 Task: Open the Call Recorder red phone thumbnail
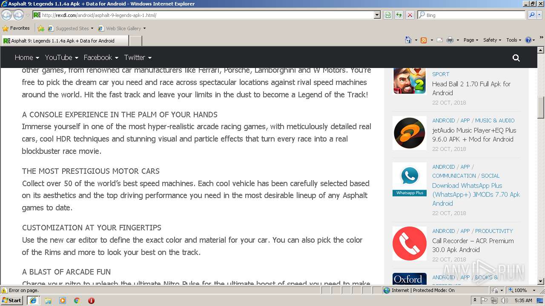(409, 244)
